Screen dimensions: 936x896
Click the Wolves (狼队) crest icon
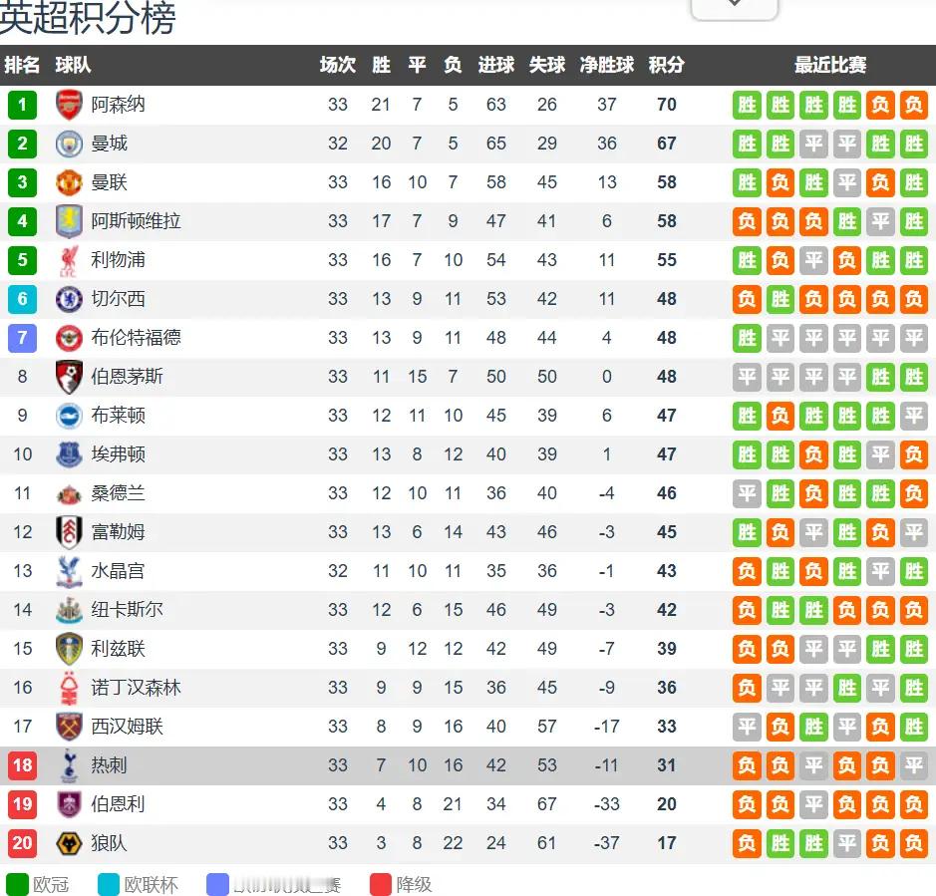click(x=69, y=843)
